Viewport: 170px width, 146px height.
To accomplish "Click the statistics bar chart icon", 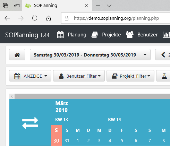I will (166, 35).
